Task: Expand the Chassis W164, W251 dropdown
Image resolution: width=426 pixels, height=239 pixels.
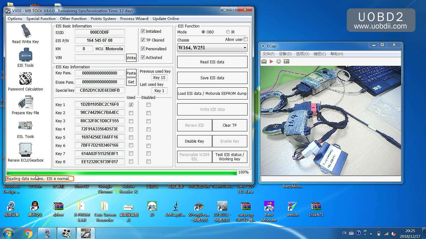Action: pos(245,48)
